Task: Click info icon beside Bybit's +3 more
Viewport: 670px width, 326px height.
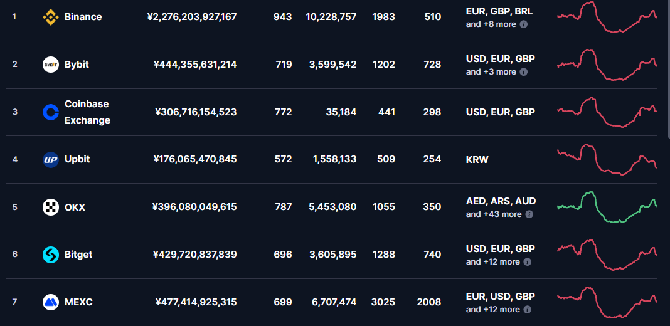Action: 523,71
